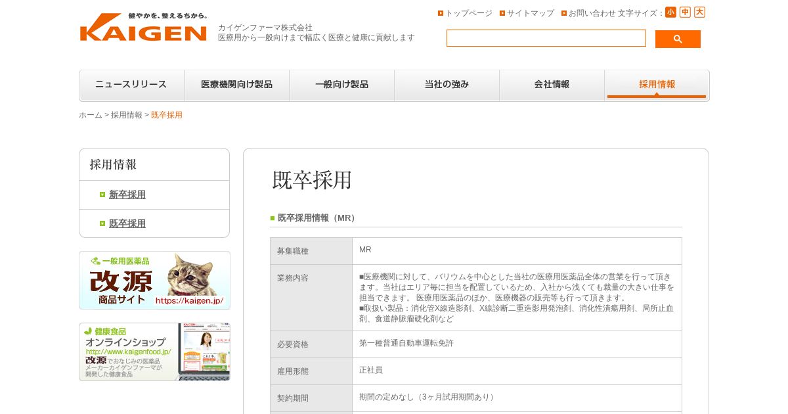Open the 医療機関向け製品 menu
The image size is (788, 414).
237,85
